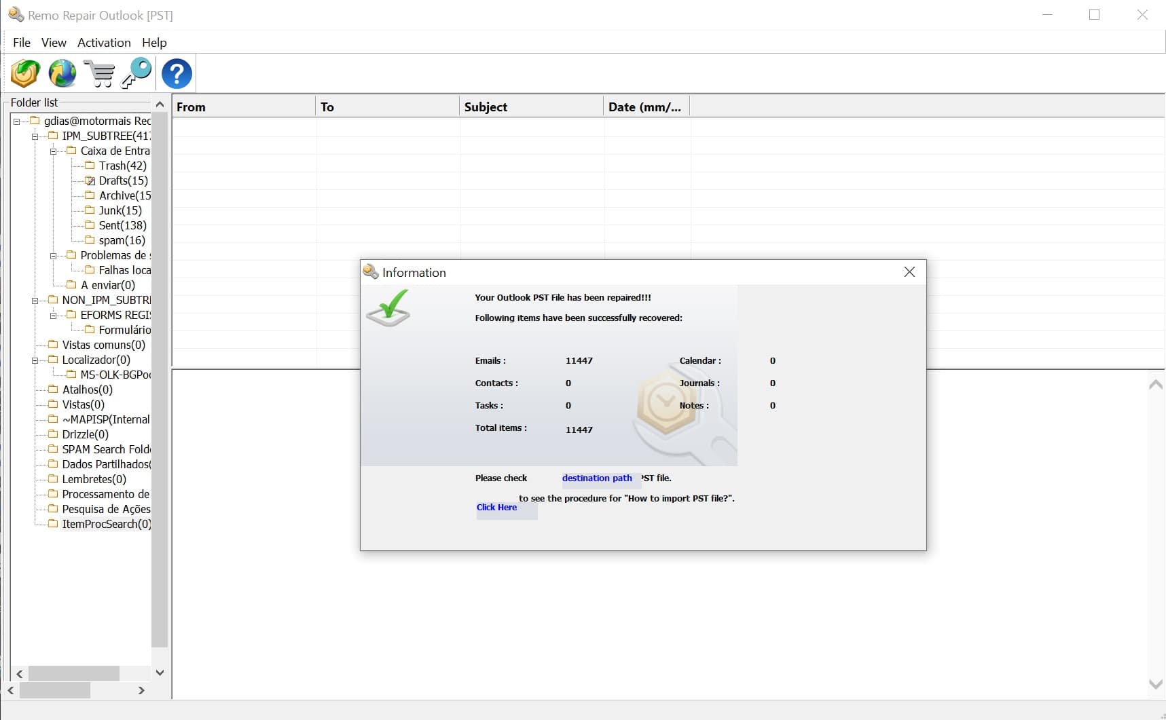Click the globe update toolbar icon
This screenshot has height=720, width=1166.
[62, 73]
